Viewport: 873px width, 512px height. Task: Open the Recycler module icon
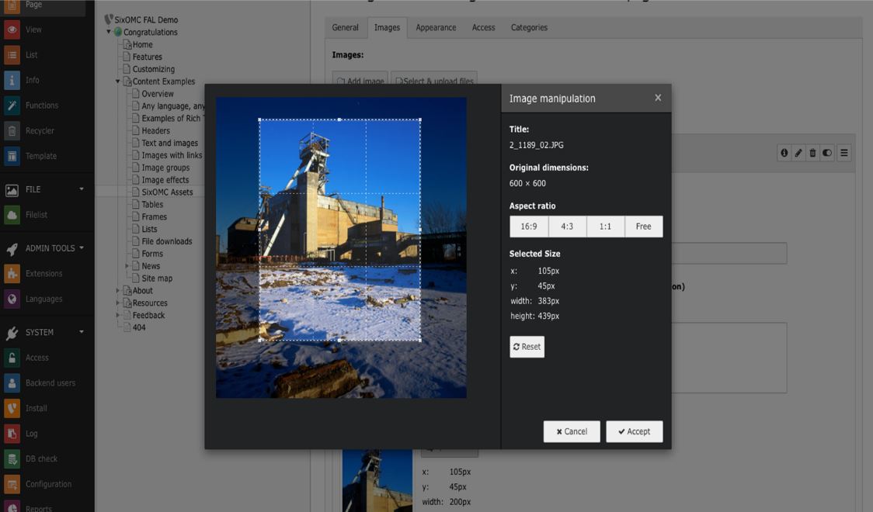point(12,131)
